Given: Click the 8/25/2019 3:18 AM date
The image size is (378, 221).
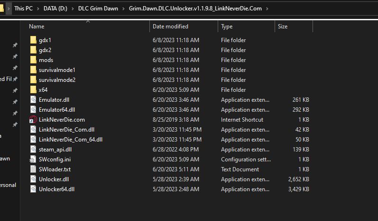Looking at the screenshot, I should pos(176,120).
